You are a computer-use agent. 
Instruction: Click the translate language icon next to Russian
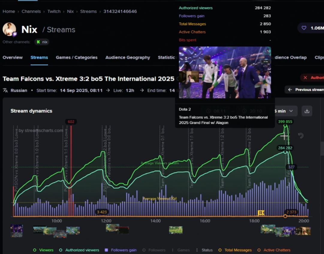(5, 90)
